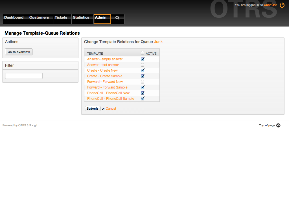Open the Dashboard menu
This screenshot has width=289, height=210.
pos(14,17)
